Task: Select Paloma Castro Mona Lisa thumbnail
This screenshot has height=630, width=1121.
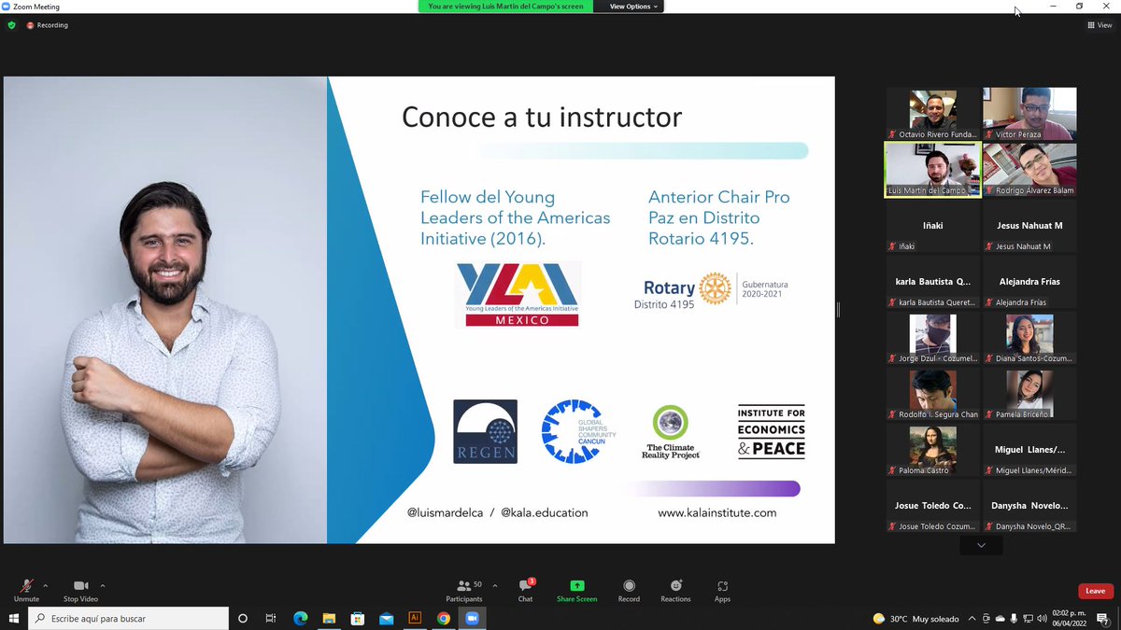Action: [932, 450]
